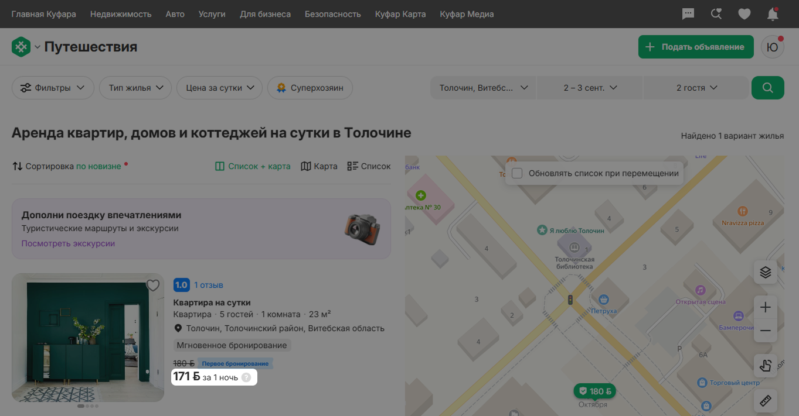The height and width of the screenshot is (416, 799).
Task: Click the 171 Б за 1 ночь price
Action: pos(206,377)
